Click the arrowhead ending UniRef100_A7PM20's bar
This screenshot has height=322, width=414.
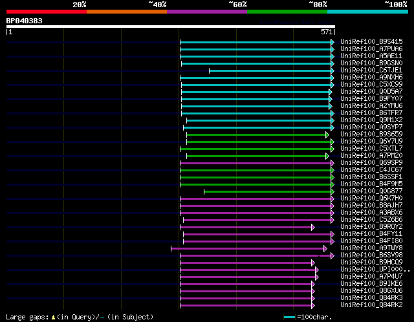(327, 156)
